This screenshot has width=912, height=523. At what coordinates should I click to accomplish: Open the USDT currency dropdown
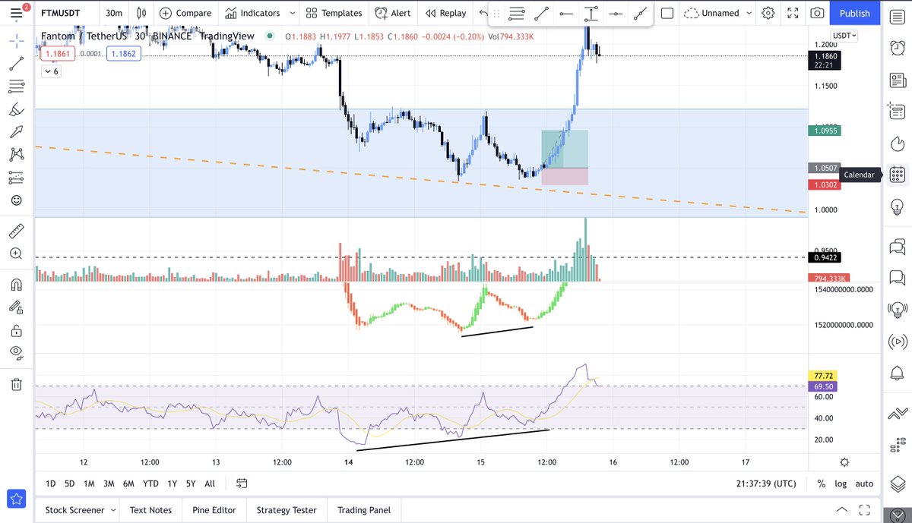pos(844,36)
